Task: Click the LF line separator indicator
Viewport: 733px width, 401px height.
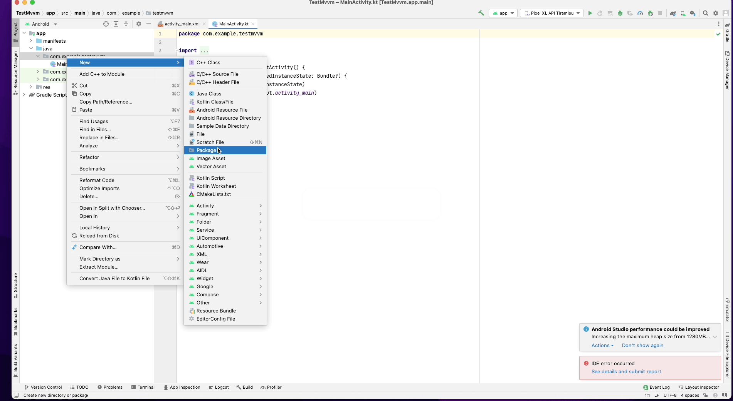Action: 656,395
